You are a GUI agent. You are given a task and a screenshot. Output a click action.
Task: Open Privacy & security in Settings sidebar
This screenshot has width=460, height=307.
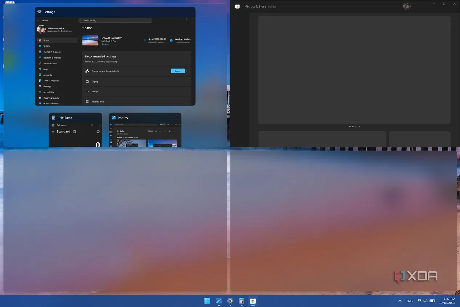pyautogui.click(x=57, y=98)
